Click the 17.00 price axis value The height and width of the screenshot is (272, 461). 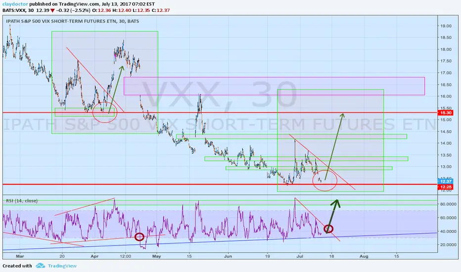tap(446, 73)
